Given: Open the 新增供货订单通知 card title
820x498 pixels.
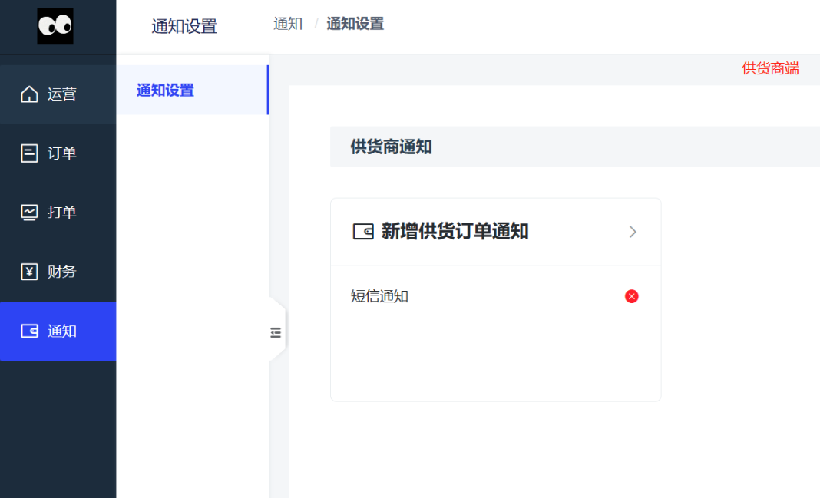Looking at the screenshot, I should (455, 232).
